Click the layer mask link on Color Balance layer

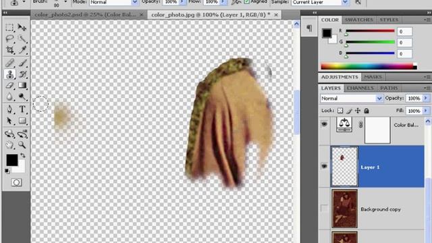[x=360, y=125]
